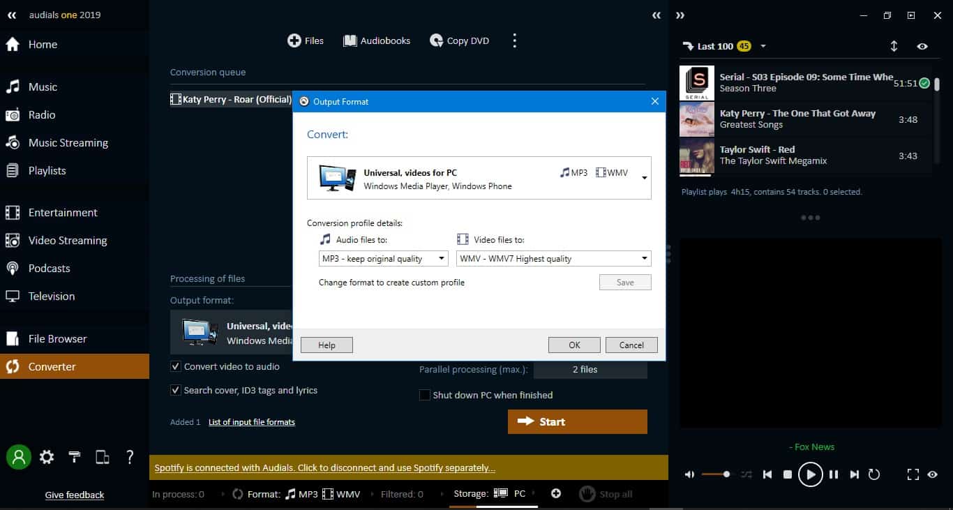Select Taylor Swift - Red track
Screen dimensions: 953x510
click(x=805, y=156)
